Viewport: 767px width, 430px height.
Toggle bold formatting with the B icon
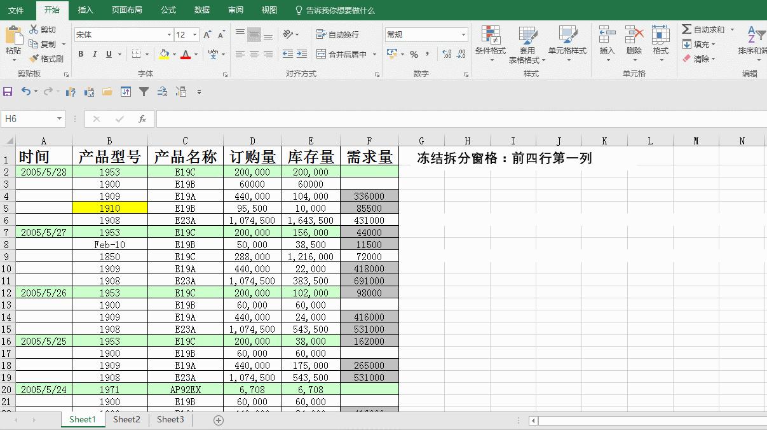pos(80,55)
